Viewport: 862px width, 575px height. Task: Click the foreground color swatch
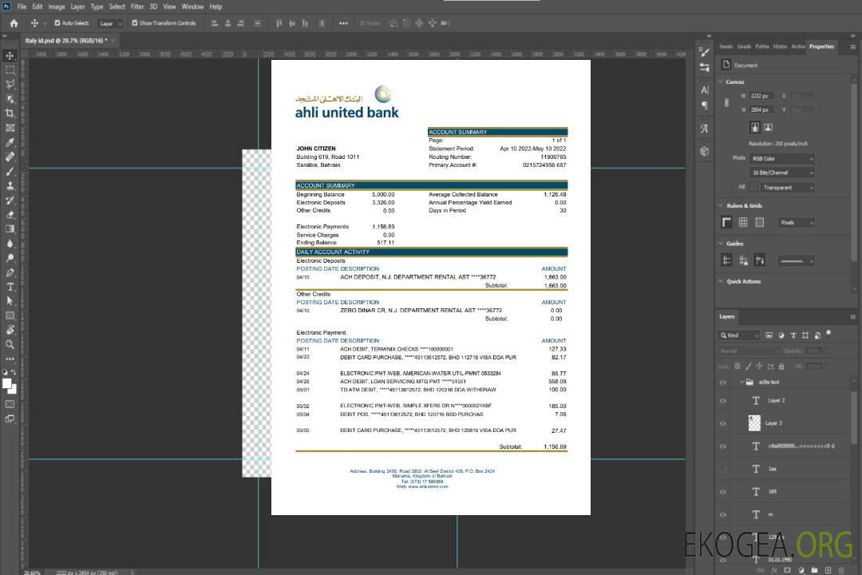(x=7, y=384)
